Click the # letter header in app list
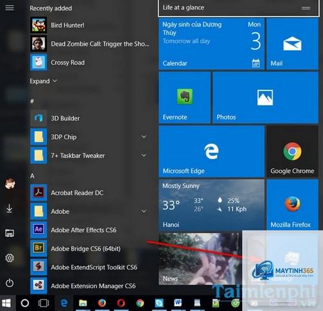The height and width of the screenshot is (311, 323). pyautogui.click(x=32, y=101)
